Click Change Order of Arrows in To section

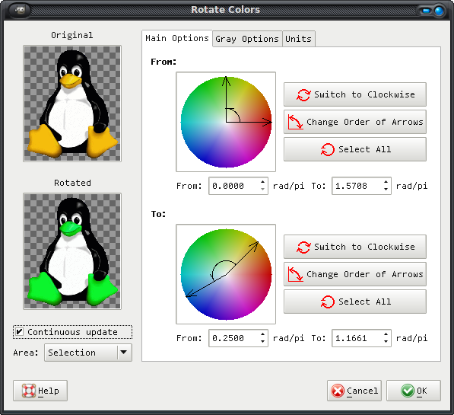pyautogui.click(x=355, y=274)
